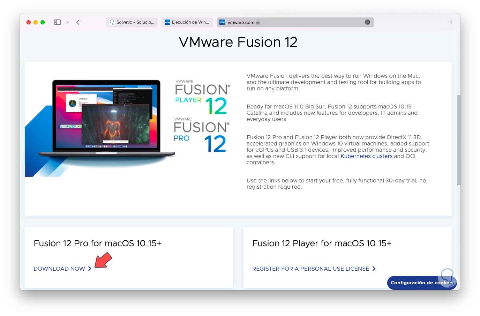
Task: Click the VMware Fusion 12 heading
Action: 238,42
